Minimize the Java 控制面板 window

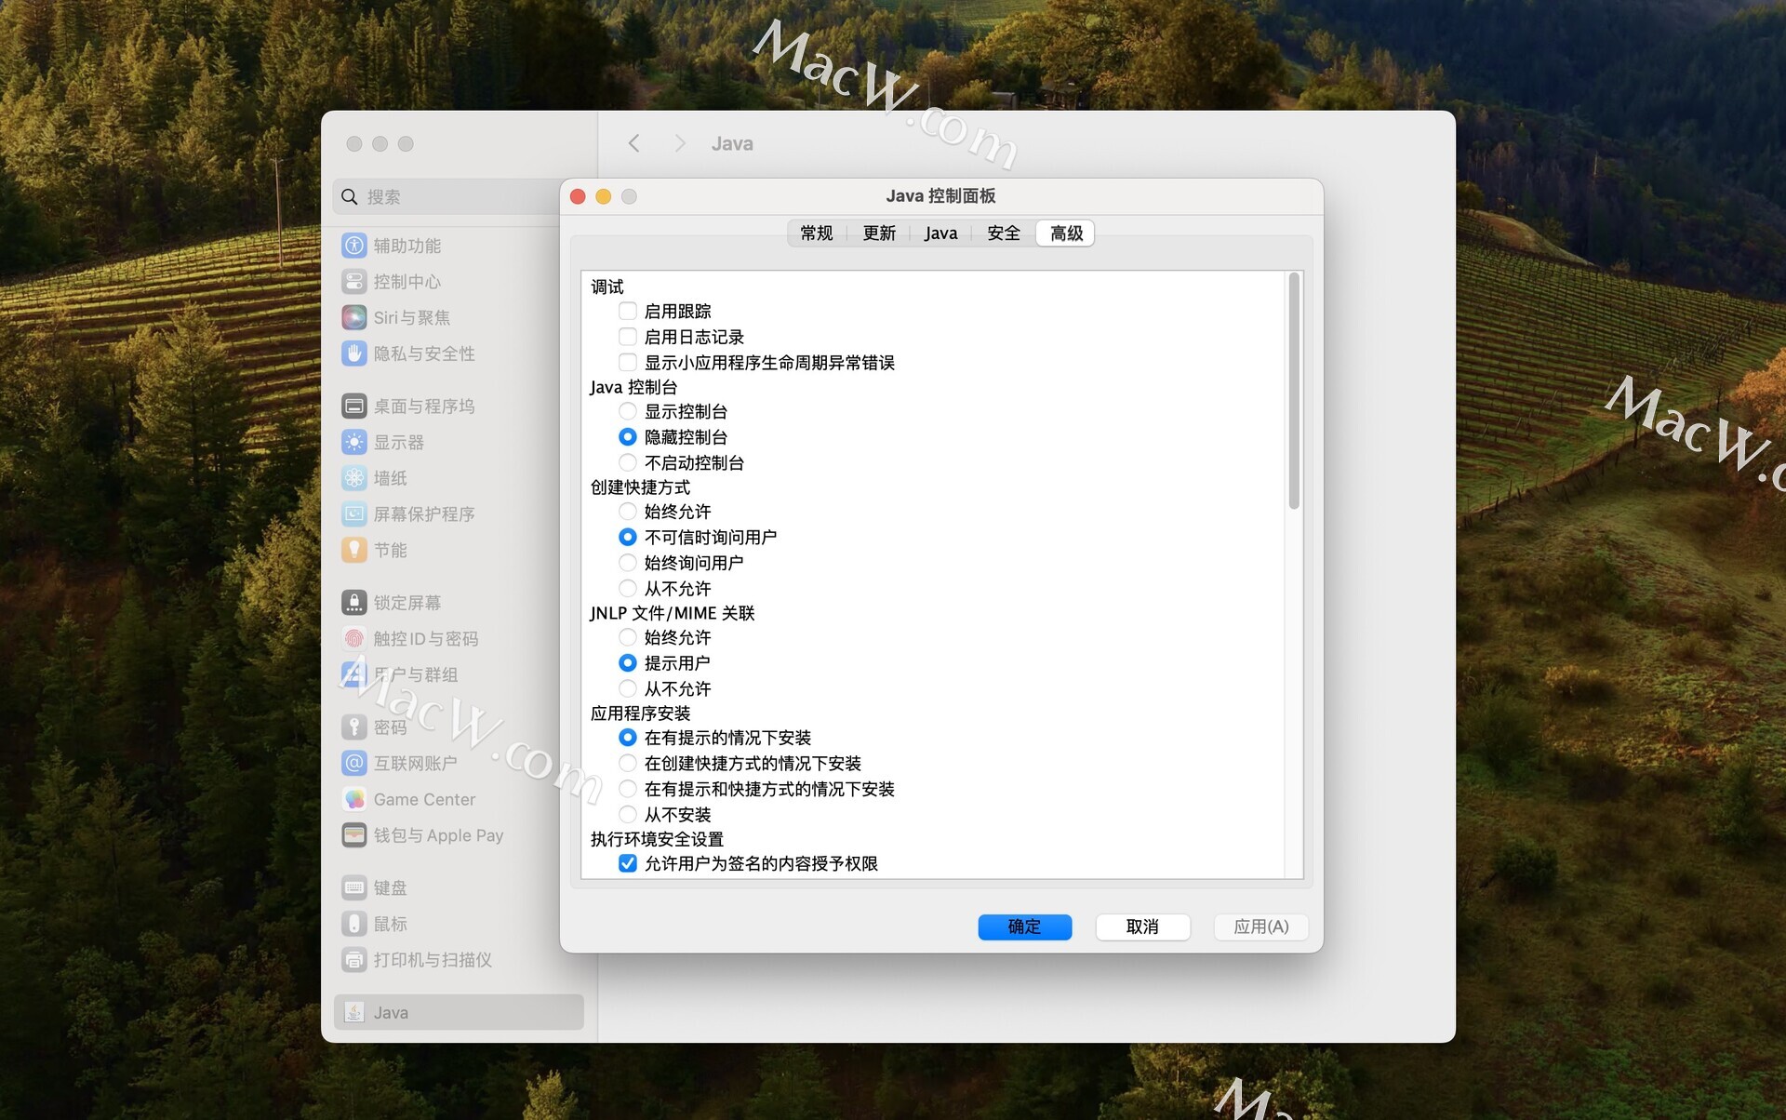click(x=603, y=196)
